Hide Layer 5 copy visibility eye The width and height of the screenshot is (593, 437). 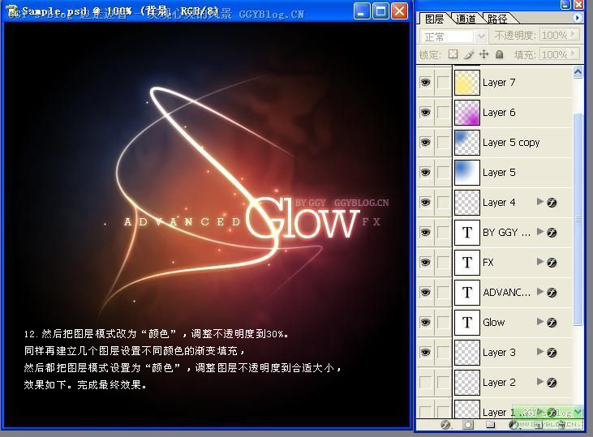pyautogui.click(x=425, y=143)
